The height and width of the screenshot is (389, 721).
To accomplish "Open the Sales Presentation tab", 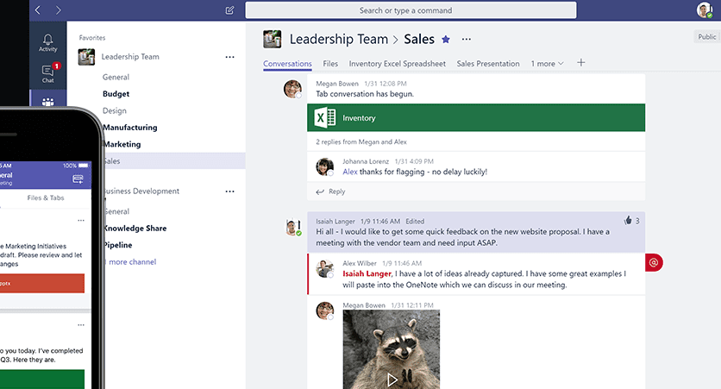I will pos(488,64).
